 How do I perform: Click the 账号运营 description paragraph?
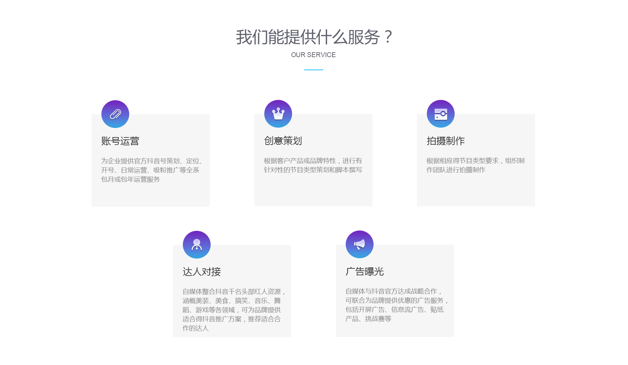tap(151, 170)
